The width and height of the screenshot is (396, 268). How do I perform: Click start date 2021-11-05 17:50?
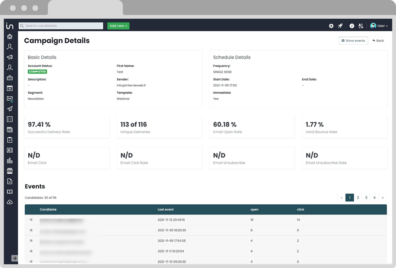[225, 85]
